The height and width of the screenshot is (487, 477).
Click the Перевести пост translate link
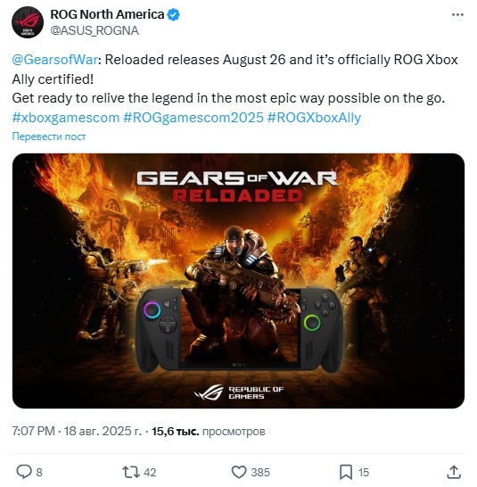[x=49, y=136]
